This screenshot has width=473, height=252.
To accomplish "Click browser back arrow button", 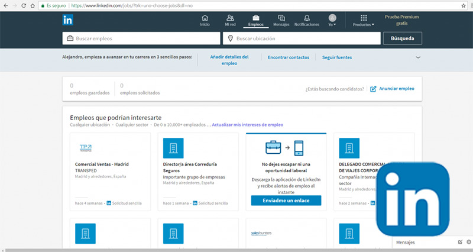I will coord(6,4).
